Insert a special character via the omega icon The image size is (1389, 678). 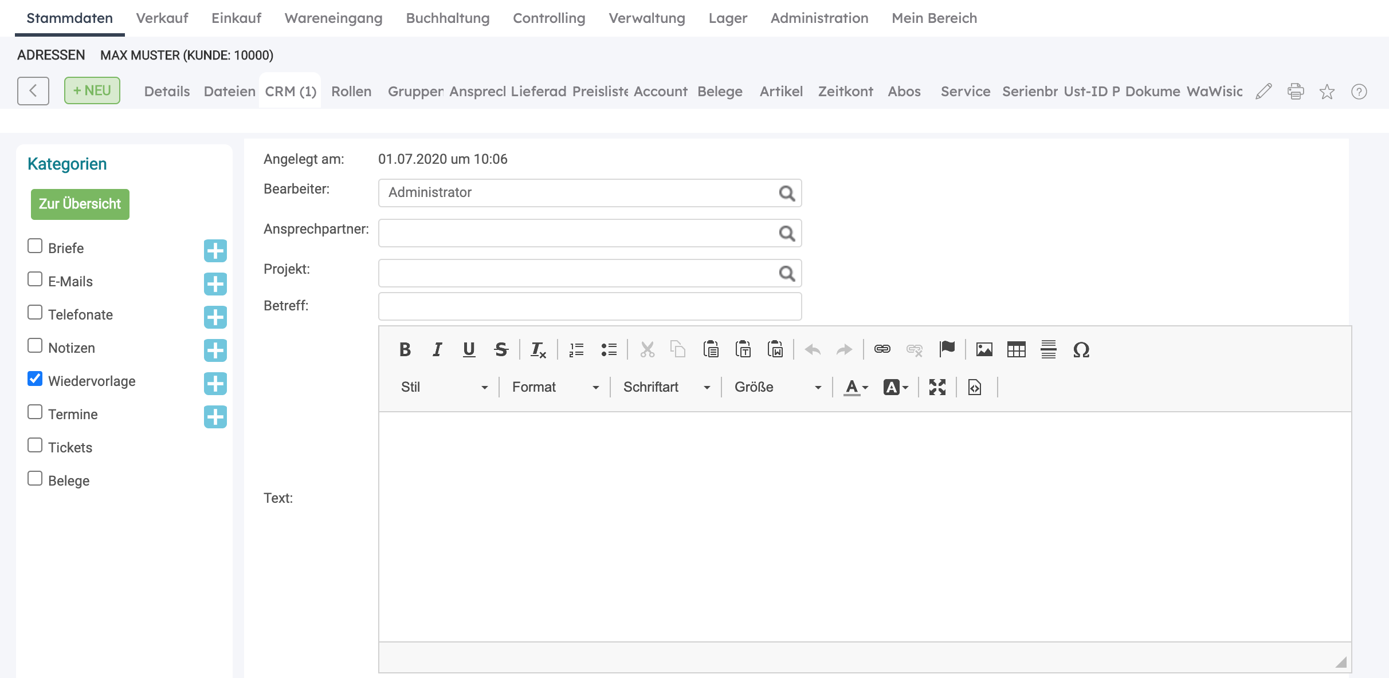(1081, 349)
